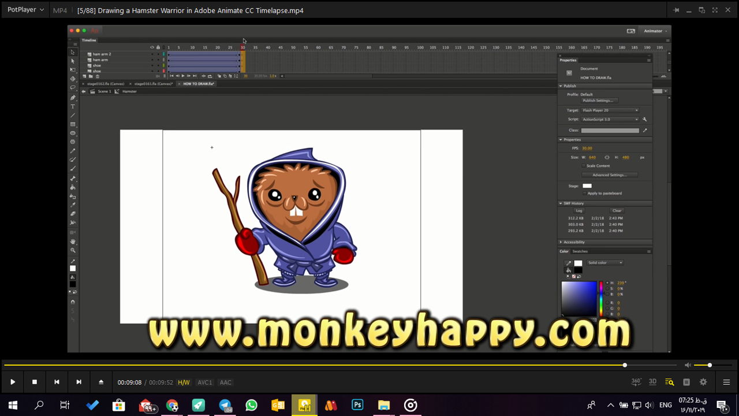Screen dimensions: 739x416
Task: Open the Solid color type dropdown
Action: pos(605,263)
